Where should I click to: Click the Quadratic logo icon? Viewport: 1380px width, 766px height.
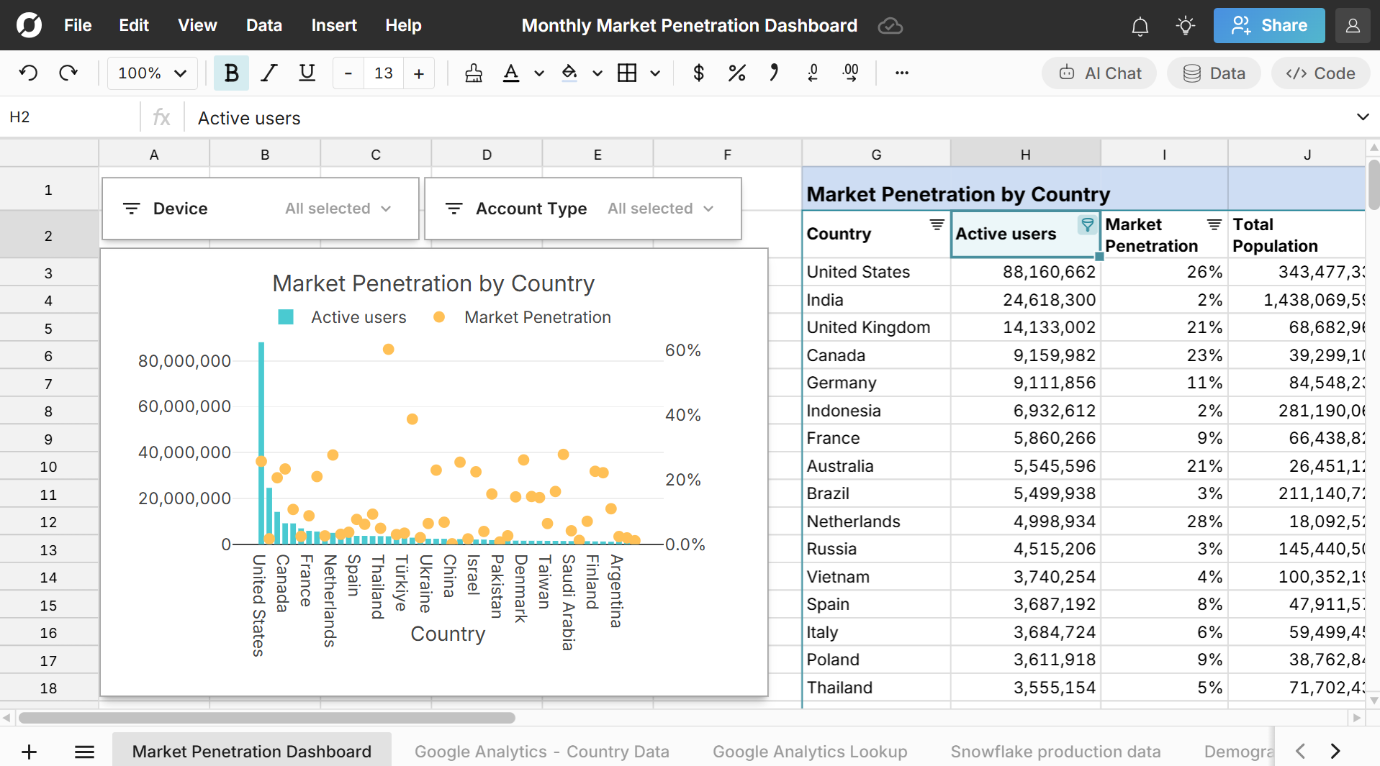coord(29,25)
